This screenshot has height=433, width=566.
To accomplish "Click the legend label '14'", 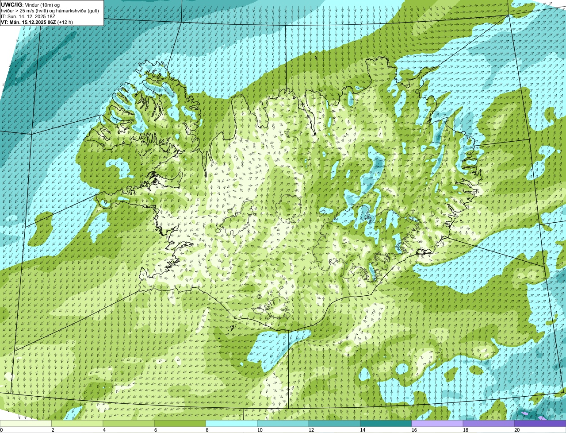I will pyautogui.click(x=363, y=430).
